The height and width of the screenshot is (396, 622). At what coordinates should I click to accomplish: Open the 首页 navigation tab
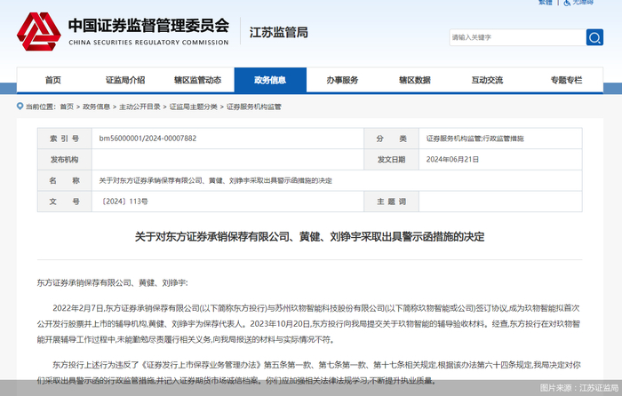[x=52, y=80]
